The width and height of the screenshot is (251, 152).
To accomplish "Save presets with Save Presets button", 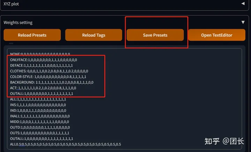I will (155, 35).
